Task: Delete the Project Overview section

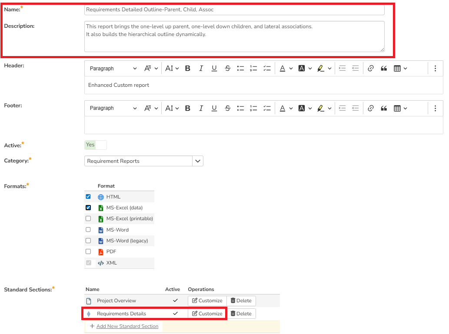Action: (x=241, y=301)
